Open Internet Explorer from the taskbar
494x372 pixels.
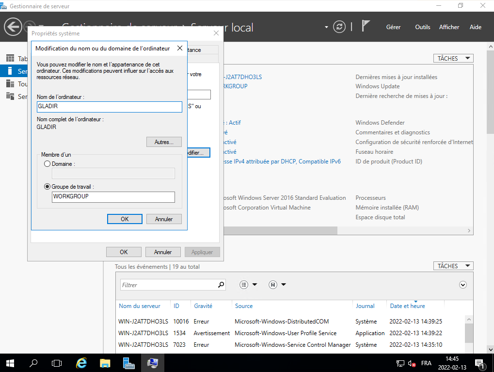82,363
